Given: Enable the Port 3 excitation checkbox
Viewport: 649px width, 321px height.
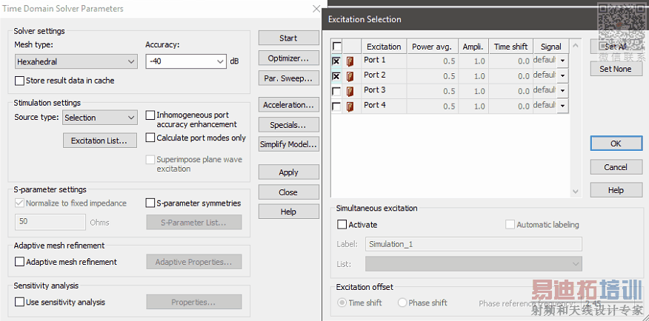Looking at the screenshot, I should pyautogui.click(x=336, y=91).
